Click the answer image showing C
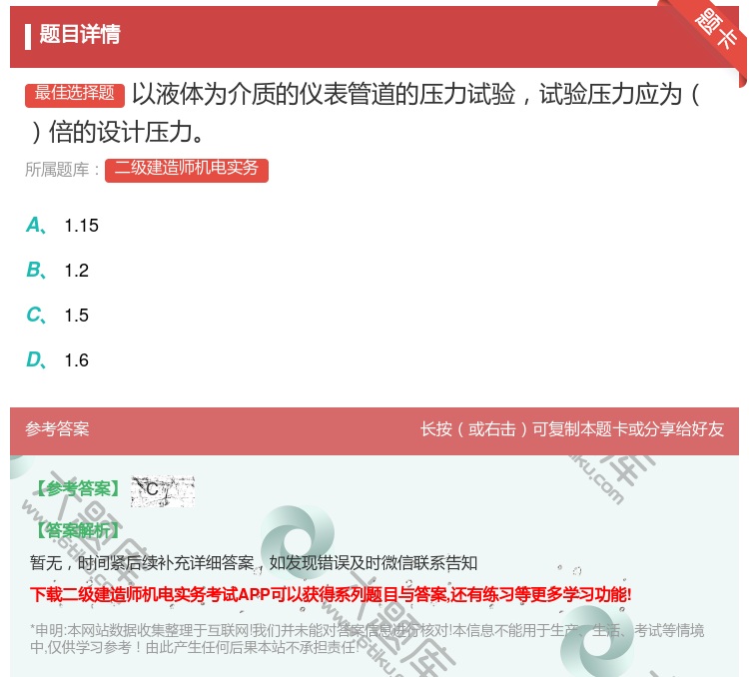The image size is (749, 677). (x=163, y=490)
